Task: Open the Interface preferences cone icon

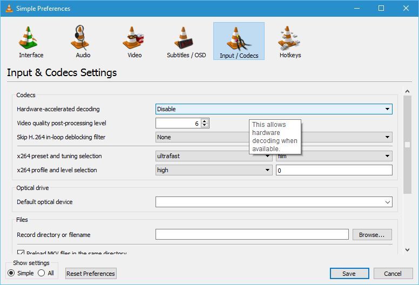Action: point(28,38)
